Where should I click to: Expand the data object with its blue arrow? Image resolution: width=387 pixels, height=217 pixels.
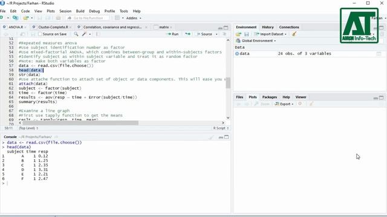click(237, 54)
